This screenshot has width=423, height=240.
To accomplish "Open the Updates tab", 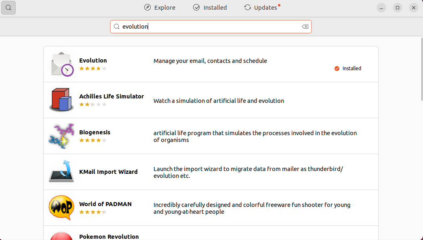I will pyautogui.click(x=262, y=8).
